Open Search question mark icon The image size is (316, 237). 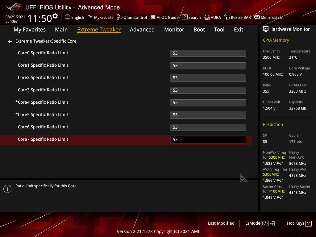point(185,17)
